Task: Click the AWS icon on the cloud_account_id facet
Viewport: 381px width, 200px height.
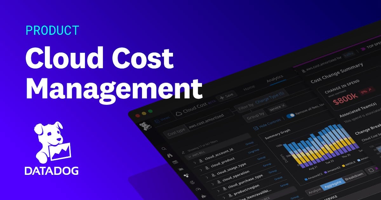Action: tap(201, 160)
